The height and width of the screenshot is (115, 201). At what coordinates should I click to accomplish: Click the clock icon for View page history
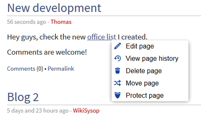(118, 59)
